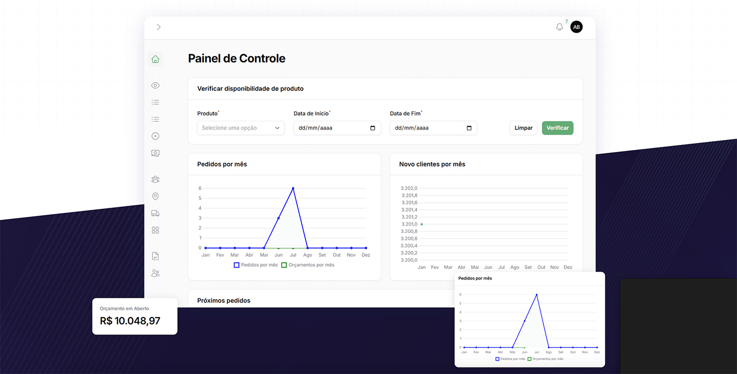Toggle Pedidos por mês legend in main chart

point(256,265)
